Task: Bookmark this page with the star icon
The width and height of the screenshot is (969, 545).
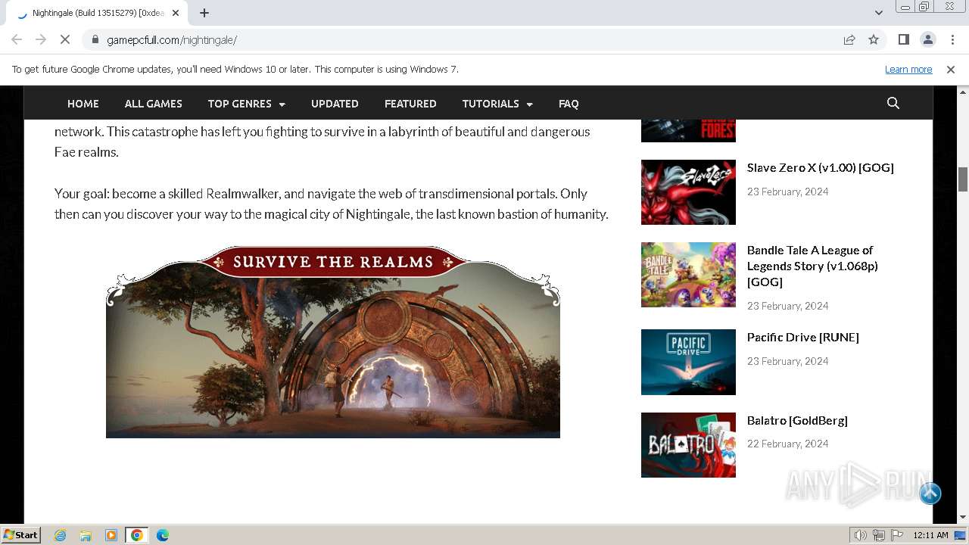Action: click(x=874, y=39)
